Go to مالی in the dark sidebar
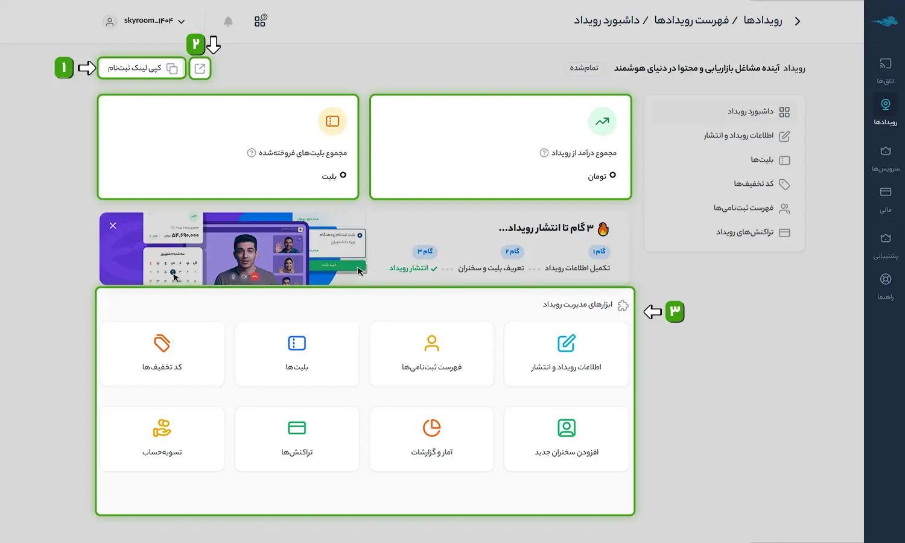This screenshot has width=905, height=543. [x=885, y=198]
